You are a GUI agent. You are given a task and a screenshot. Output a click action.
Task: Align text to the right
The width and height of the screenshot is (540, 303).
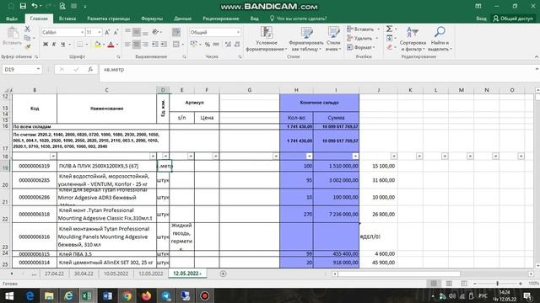pyautogui.click(x=145, y=45)
